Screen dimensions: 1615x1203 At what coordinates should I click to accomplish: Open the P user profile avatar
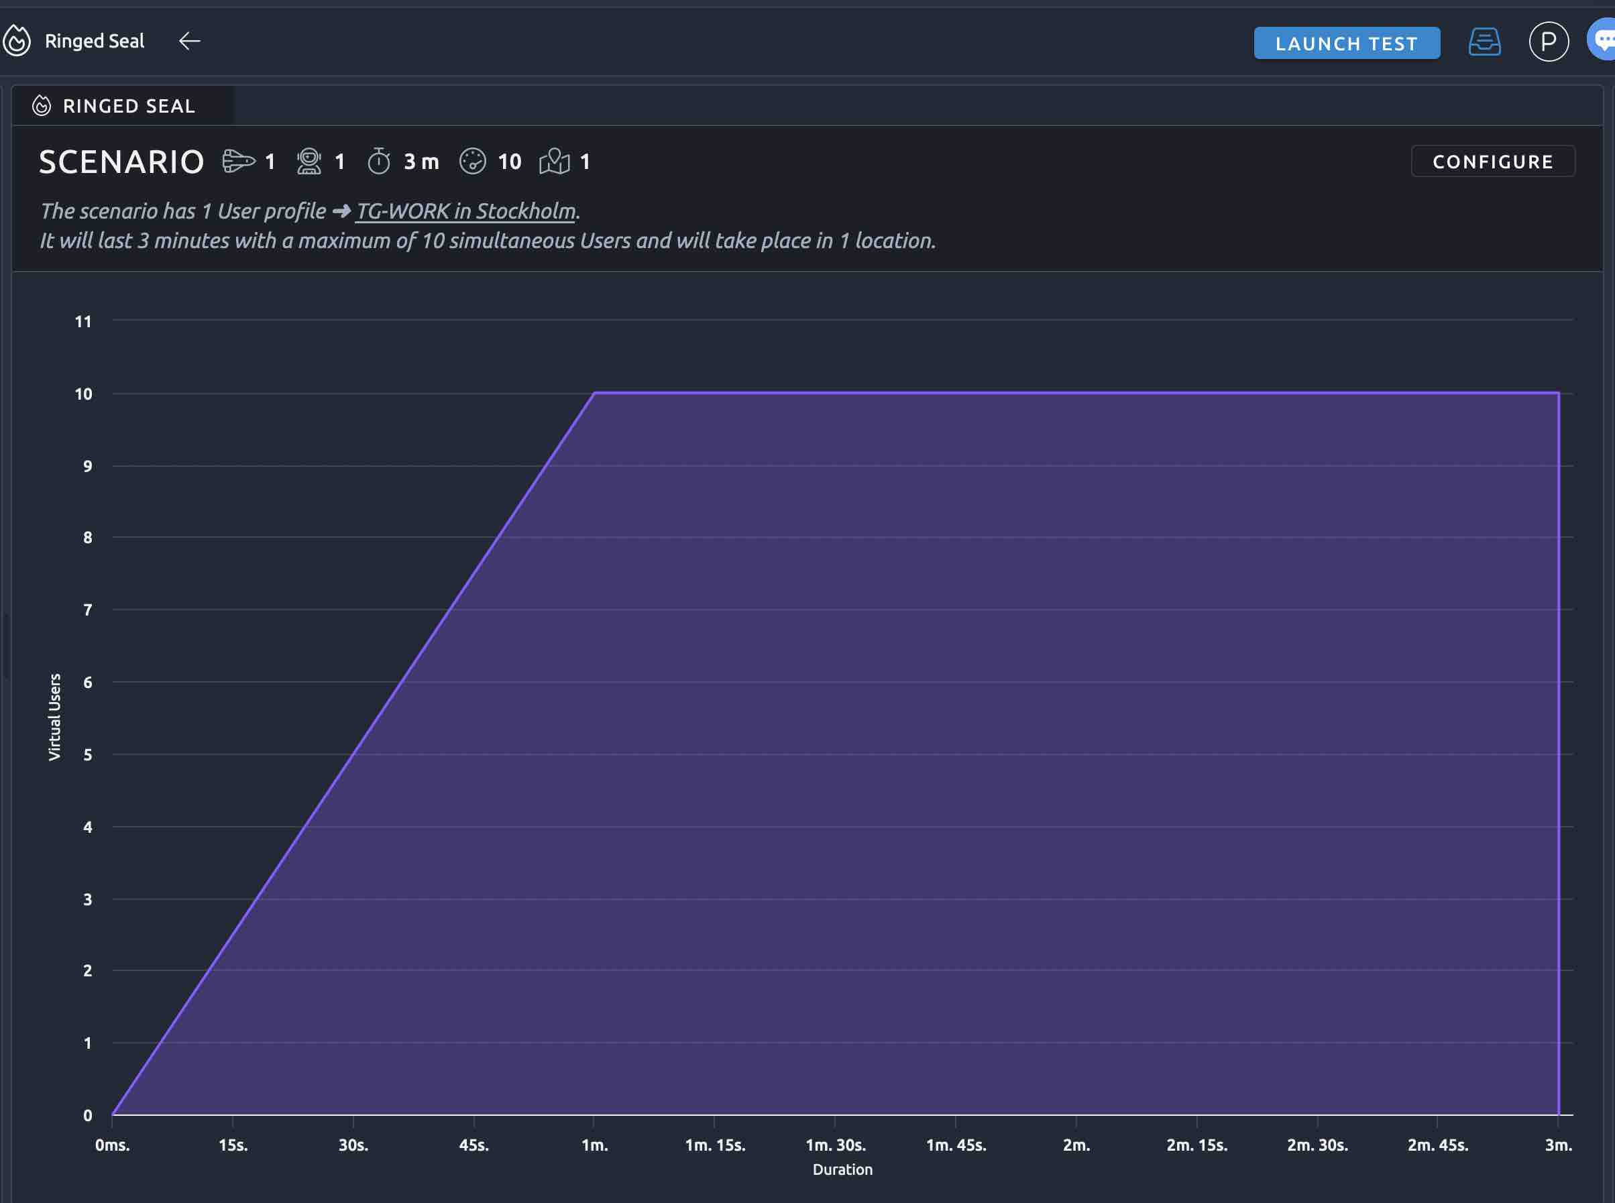[1548, 42]
